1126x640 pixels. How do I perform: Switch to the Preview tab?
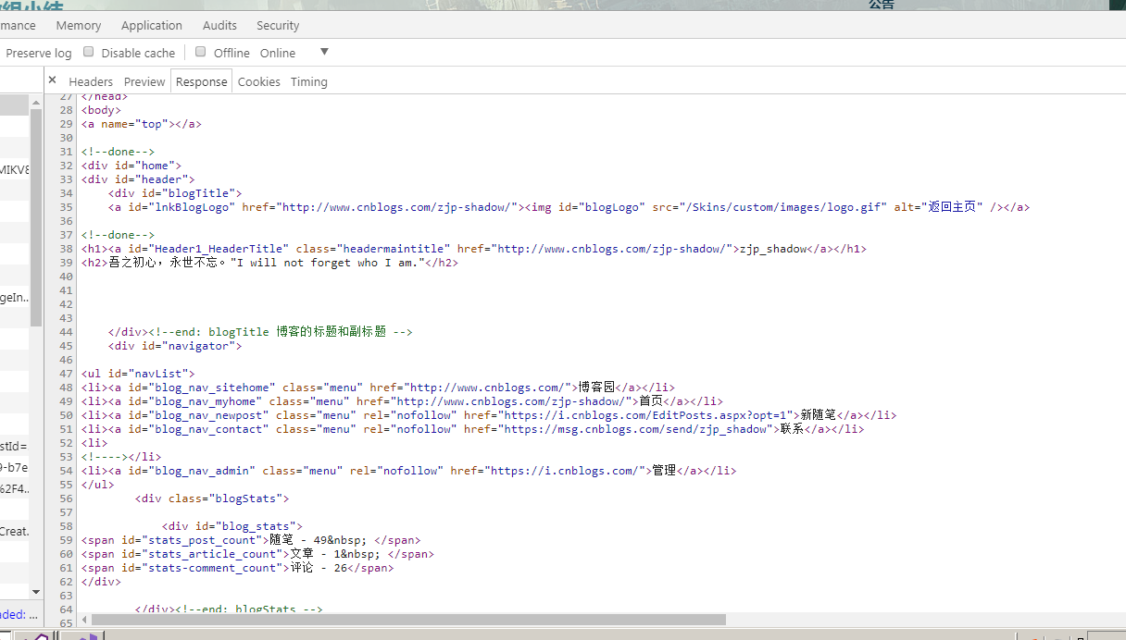click(144, 81)
